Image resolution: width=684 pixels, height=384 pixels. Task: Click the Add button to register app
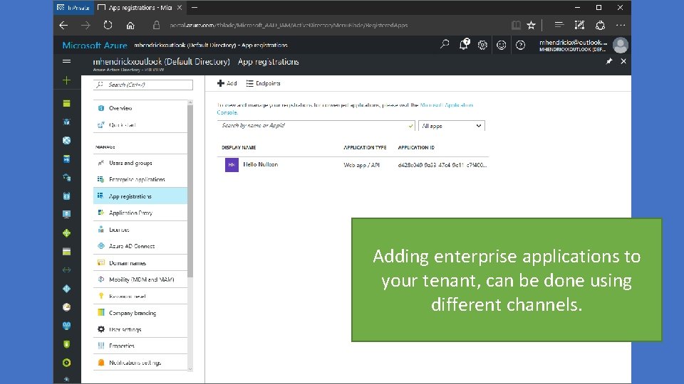tap(227, 83)
